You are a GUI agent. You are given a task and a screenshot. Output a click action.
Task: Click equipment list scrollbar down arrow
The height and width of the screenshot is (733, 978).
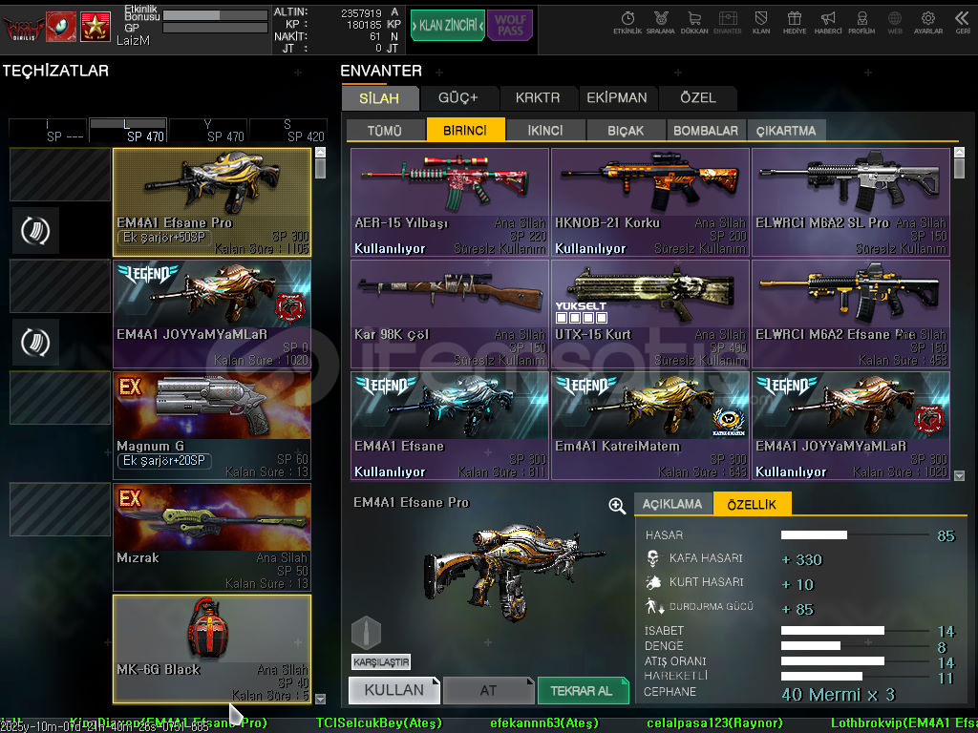point(321,699)
